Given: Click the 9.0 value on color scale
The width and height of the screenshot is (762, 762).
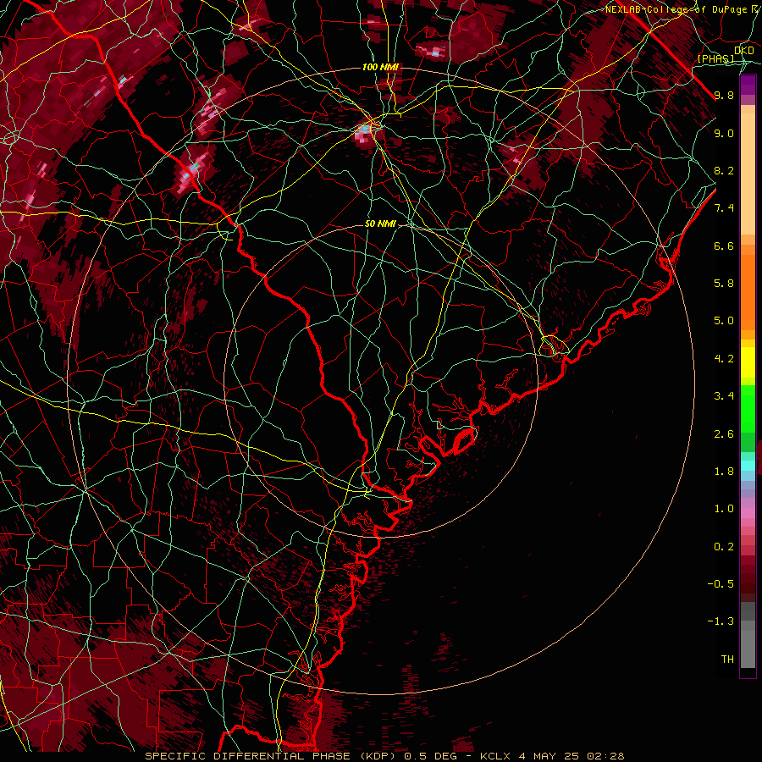Looking at the screenshot, I should 724,133.
